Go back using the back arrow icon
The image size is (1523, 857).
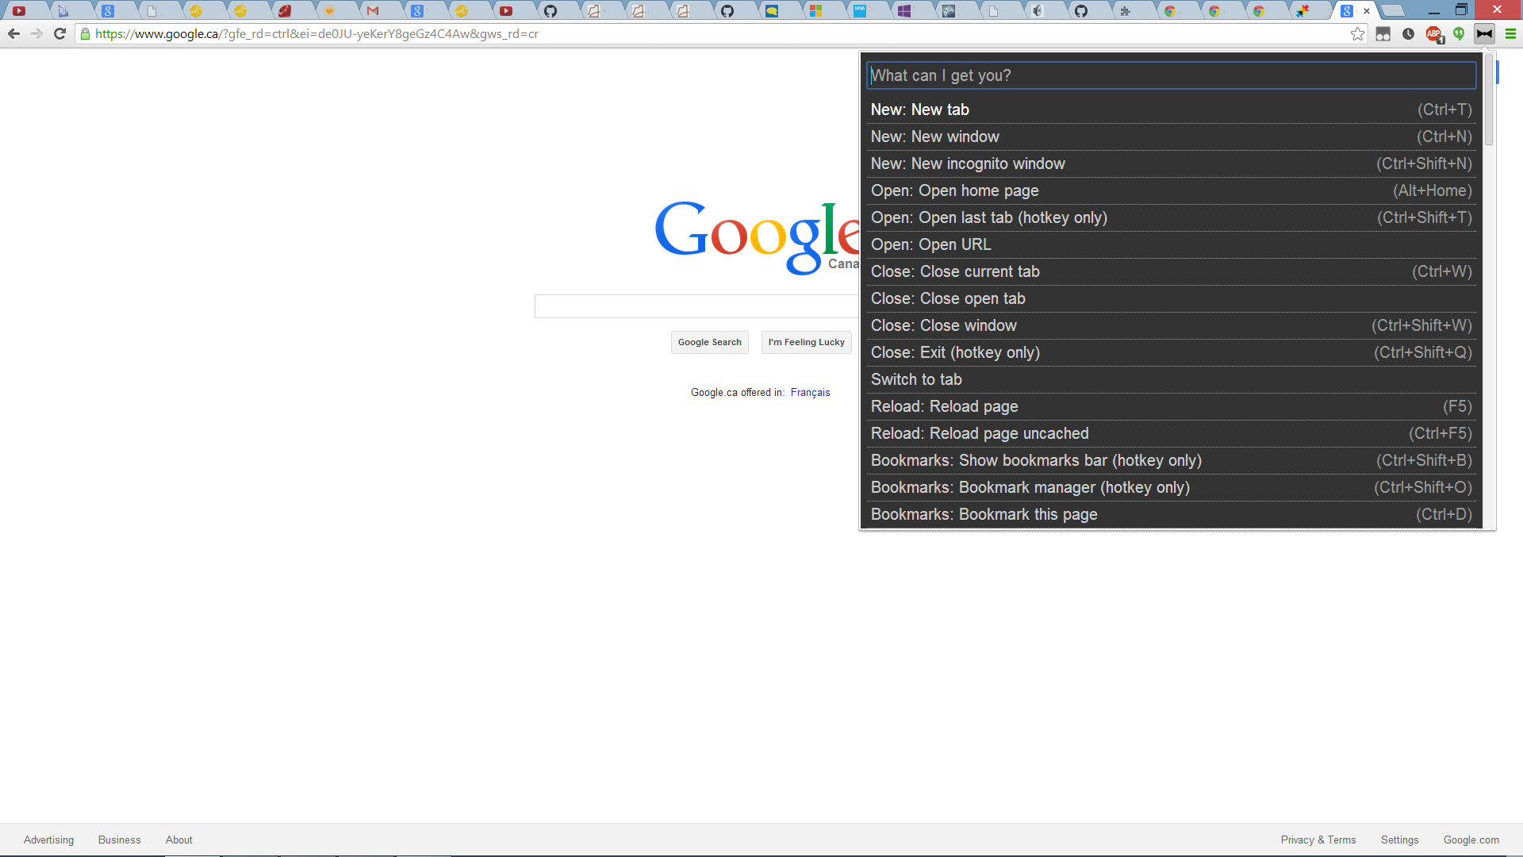click(x=13, y=34)
